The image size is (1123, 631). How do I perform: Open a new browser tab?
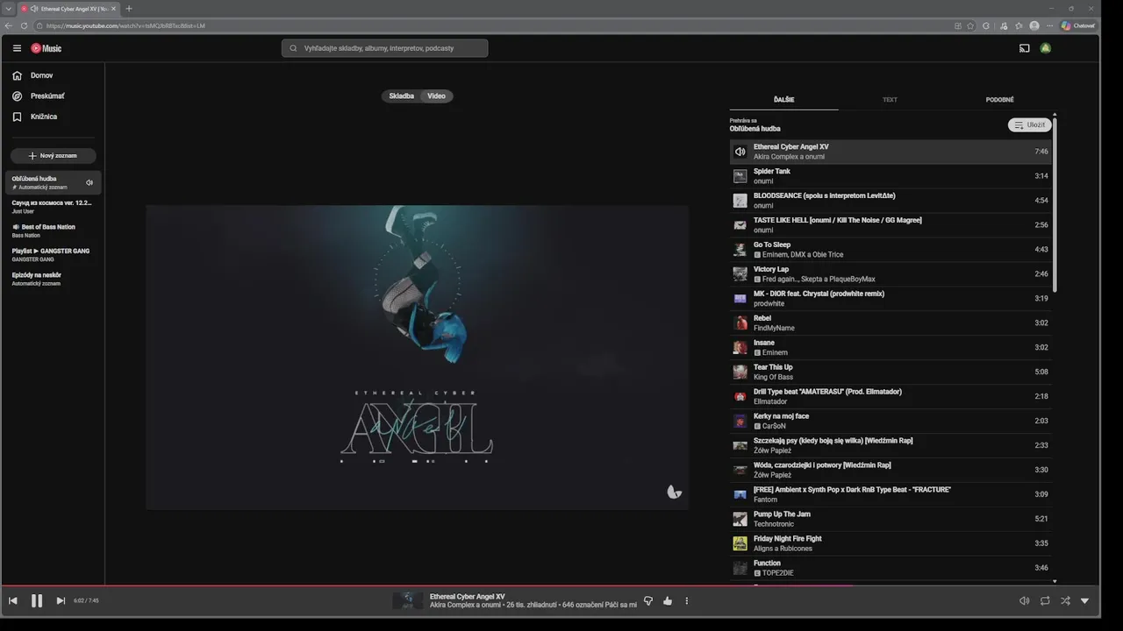click(129, 9)
